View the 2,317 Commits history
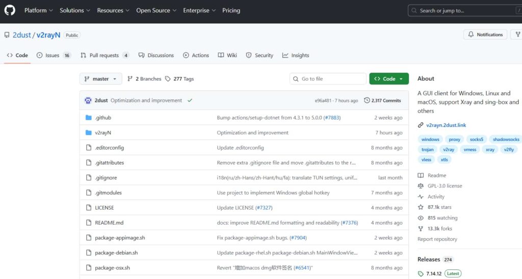The height and width of the screenshot is (279, 522). 382,100
